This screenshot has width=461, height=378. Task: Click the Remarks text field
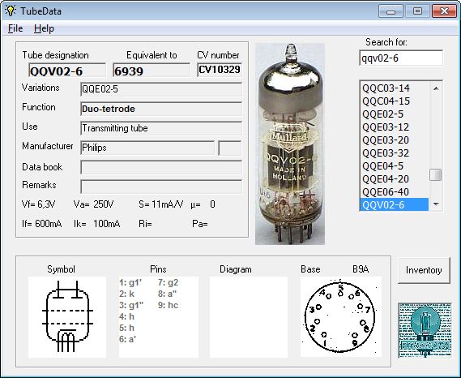161,187
